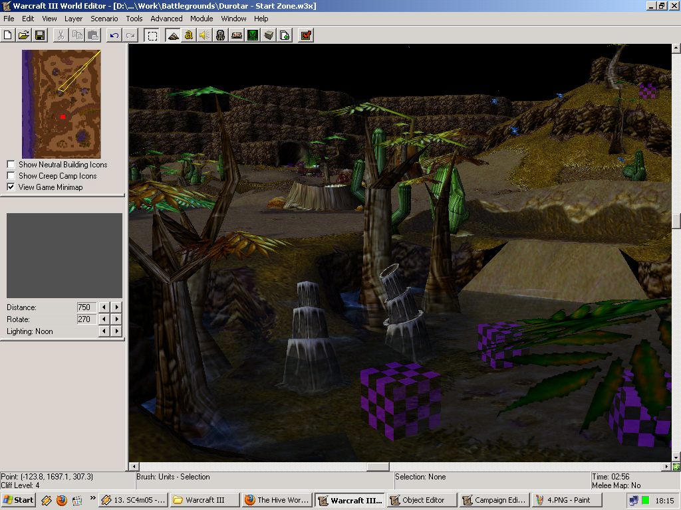
Task: Switch Lighting to previous option
Action: click(104, 331)
